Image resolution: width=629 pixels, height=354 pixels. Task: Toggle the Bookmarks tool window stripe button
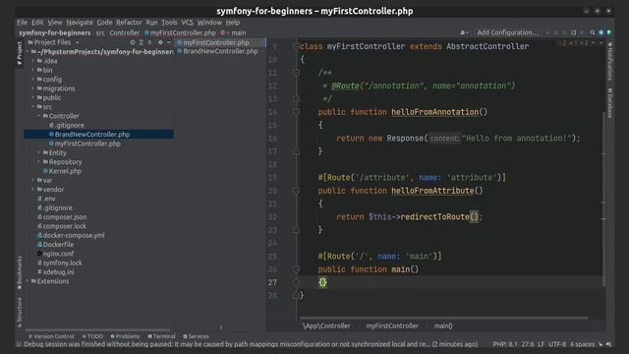point(20,272)
